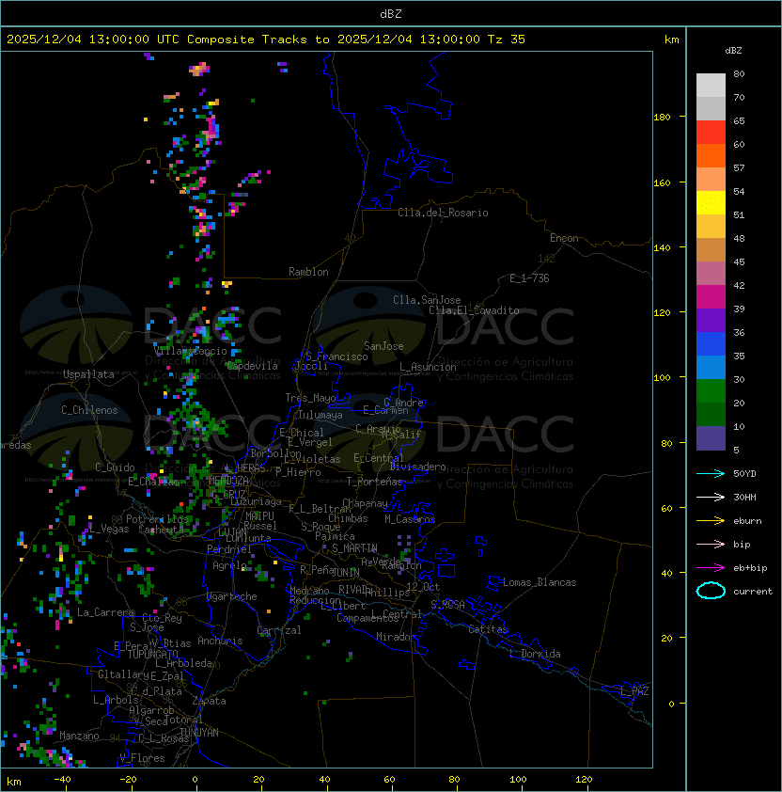Screen dimensions: 782x792
Task: Select the 'eb+bip' legend label
Action: point(750,568)
